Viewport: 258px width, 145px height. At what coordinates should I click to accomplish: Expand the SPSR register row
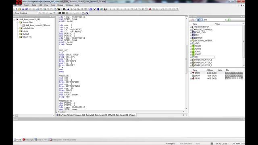tap(191, 79)
